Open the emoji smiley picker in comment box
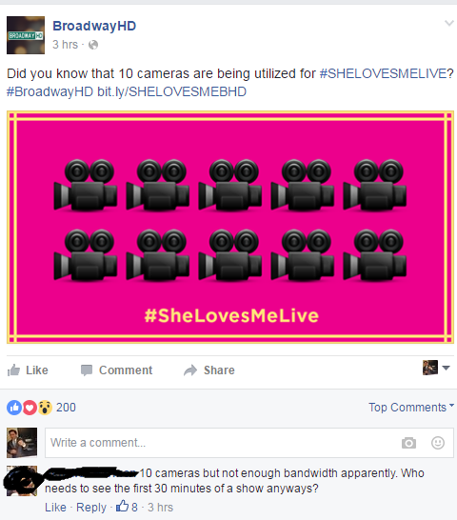This screenshot has height=520, width=457. (438, 443)
